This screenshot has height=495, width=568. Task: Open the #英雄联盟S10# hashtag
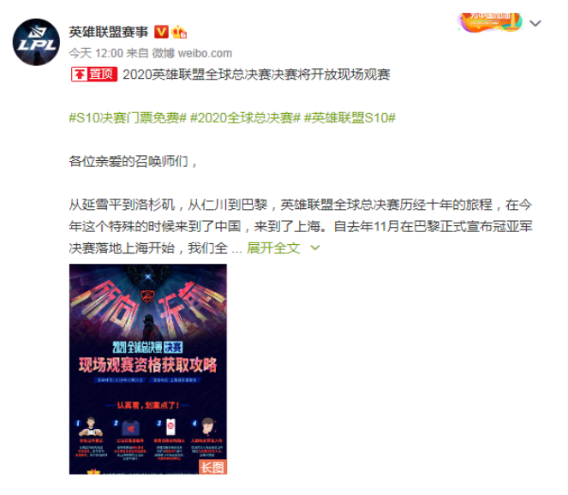coord(350,118)
